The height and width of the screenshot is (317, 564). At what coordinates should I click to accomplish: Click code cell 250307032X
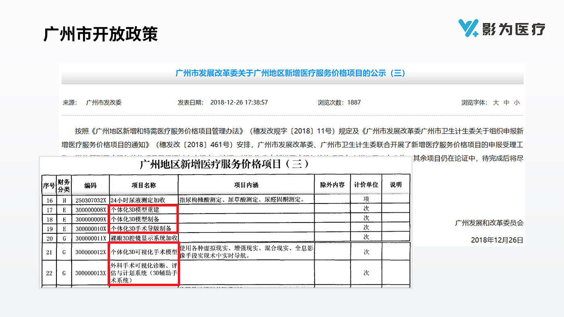[x=91, y=200]
